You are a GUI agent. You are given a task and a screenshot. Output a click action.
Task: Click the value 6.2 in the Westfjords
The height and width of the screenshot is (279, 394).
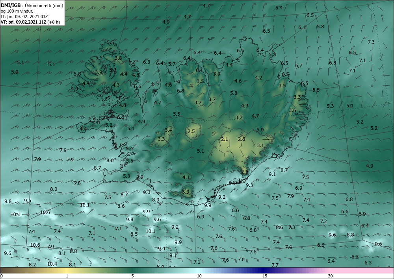(132, 61)
